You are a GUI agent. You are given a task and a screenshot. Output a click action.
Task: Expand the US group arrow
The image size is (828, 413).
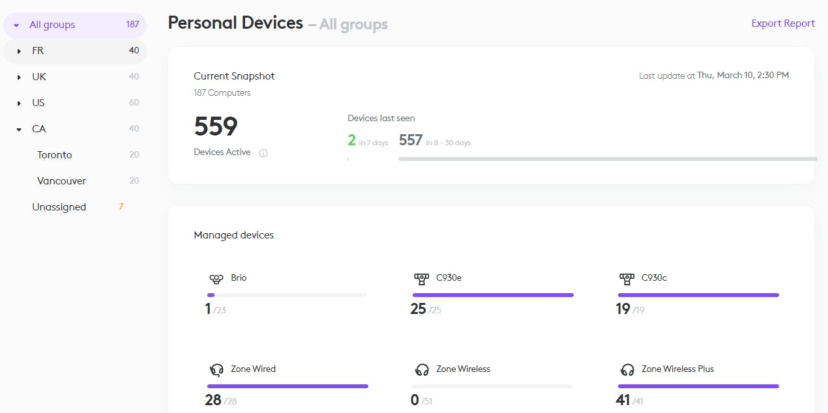coord(19,103)
